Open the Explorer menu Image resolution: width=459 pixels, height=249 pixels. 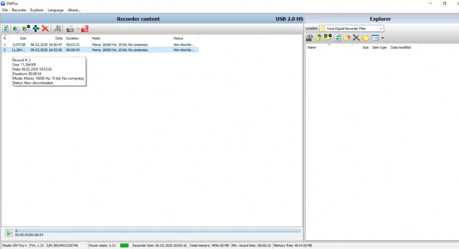pyautogui.click(x=37, y=10)
